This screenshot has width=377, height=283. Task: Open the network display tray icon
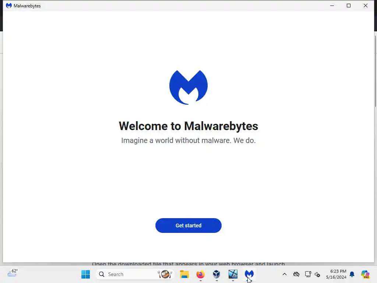coord(308,274)
